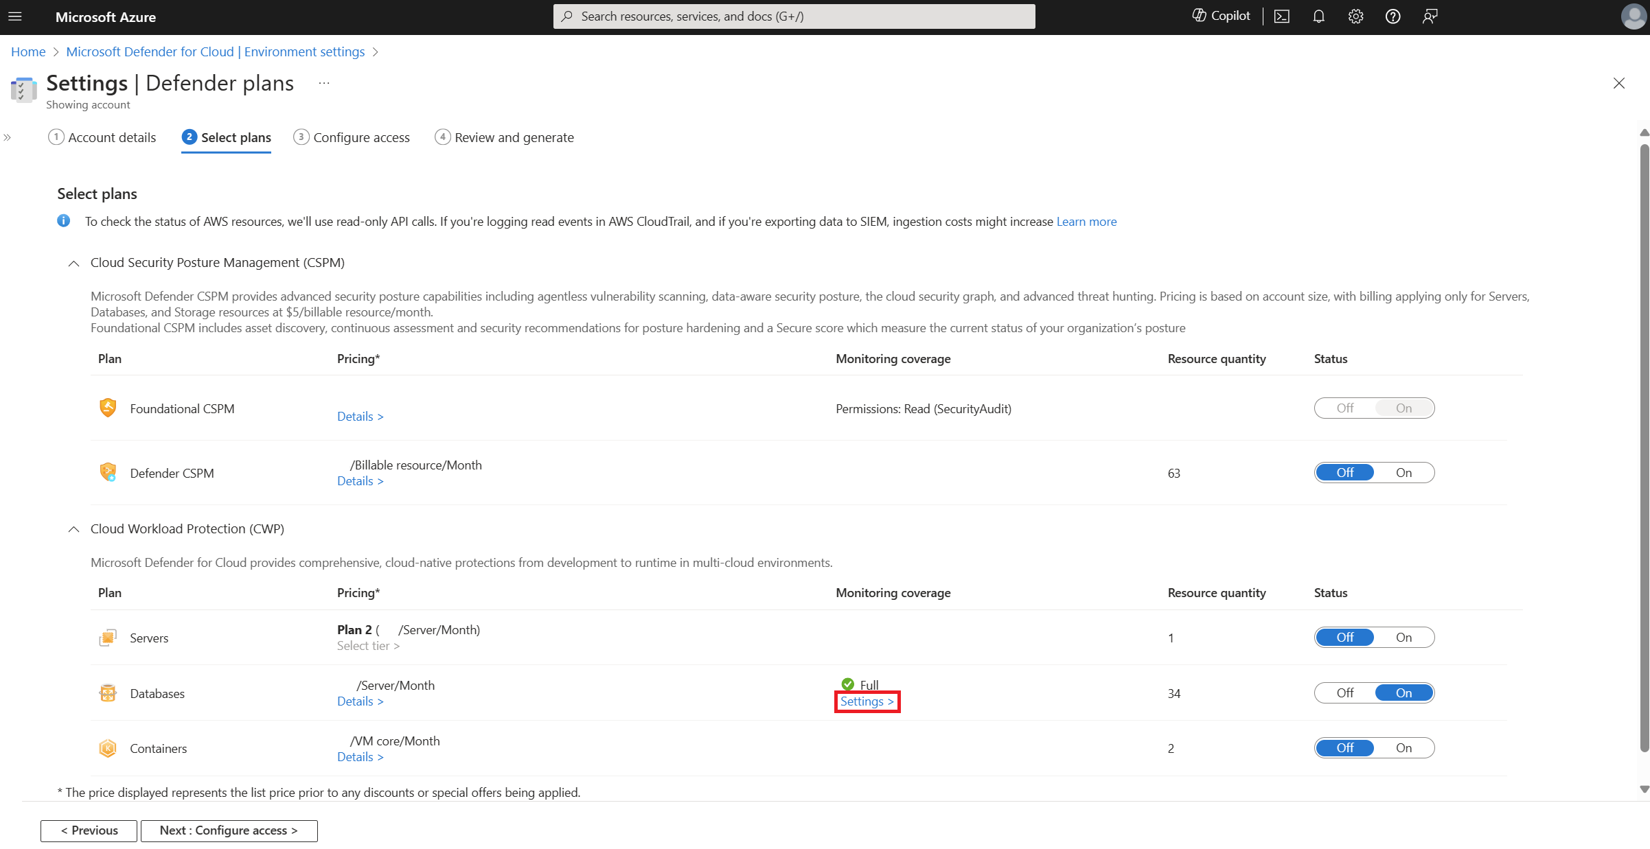
Task: Collapse Cloud Security Posture Management section
Action: (73, 263)
